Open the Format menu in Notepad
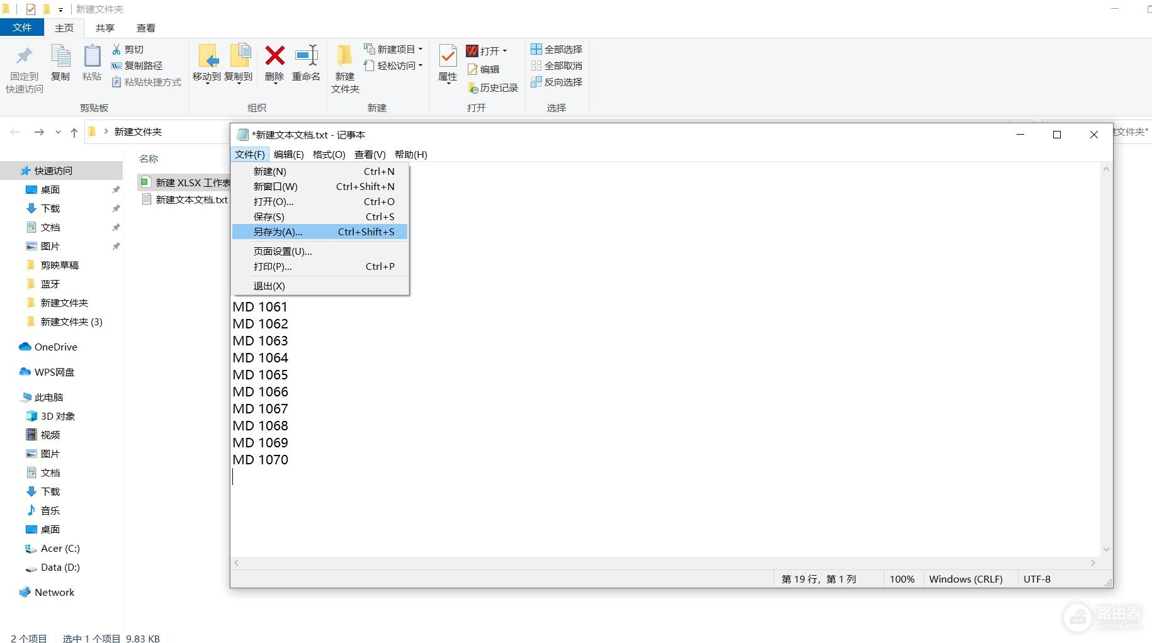Screen dimensions: 1152x643 pyautogui.click(x=329, y=154)
